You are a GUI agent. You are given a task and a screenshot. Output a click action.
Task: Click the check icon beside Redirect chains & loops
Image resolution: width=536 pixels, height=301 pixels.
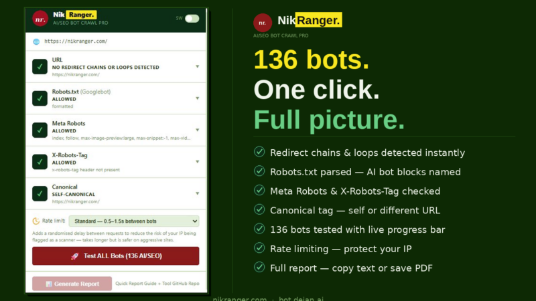tap(259, 152)
